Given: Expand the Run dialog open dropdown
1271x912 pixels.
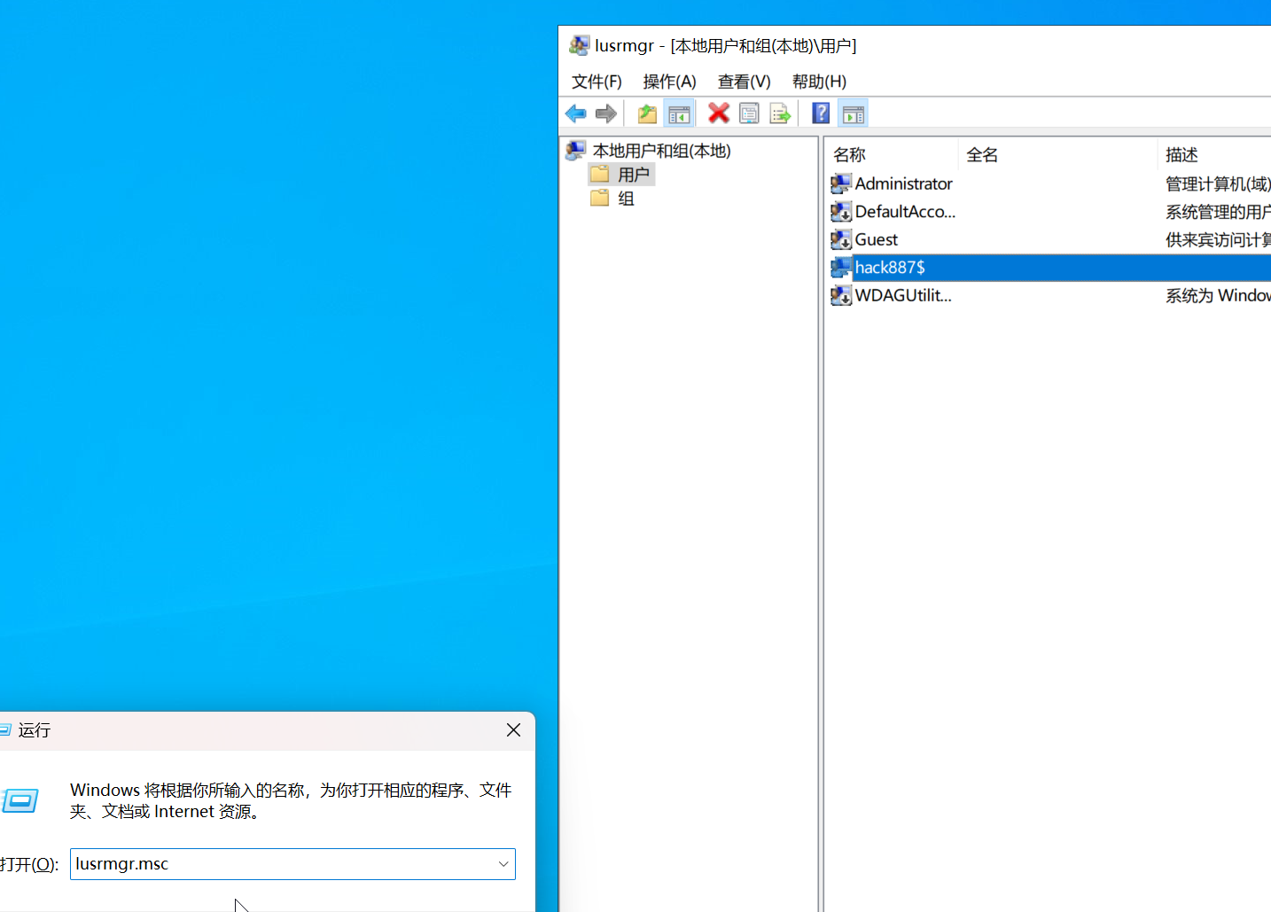Looking at the screenshot, I should pyautogui.click(x=503, y=864).
